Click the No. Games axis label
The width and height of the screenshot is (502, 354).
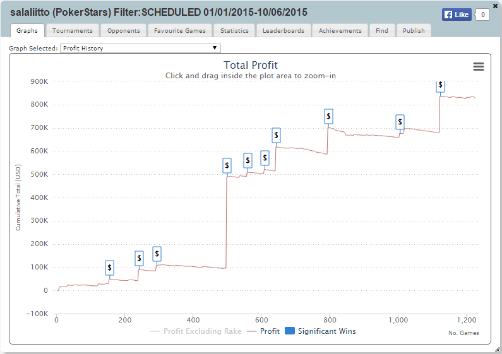463,333
